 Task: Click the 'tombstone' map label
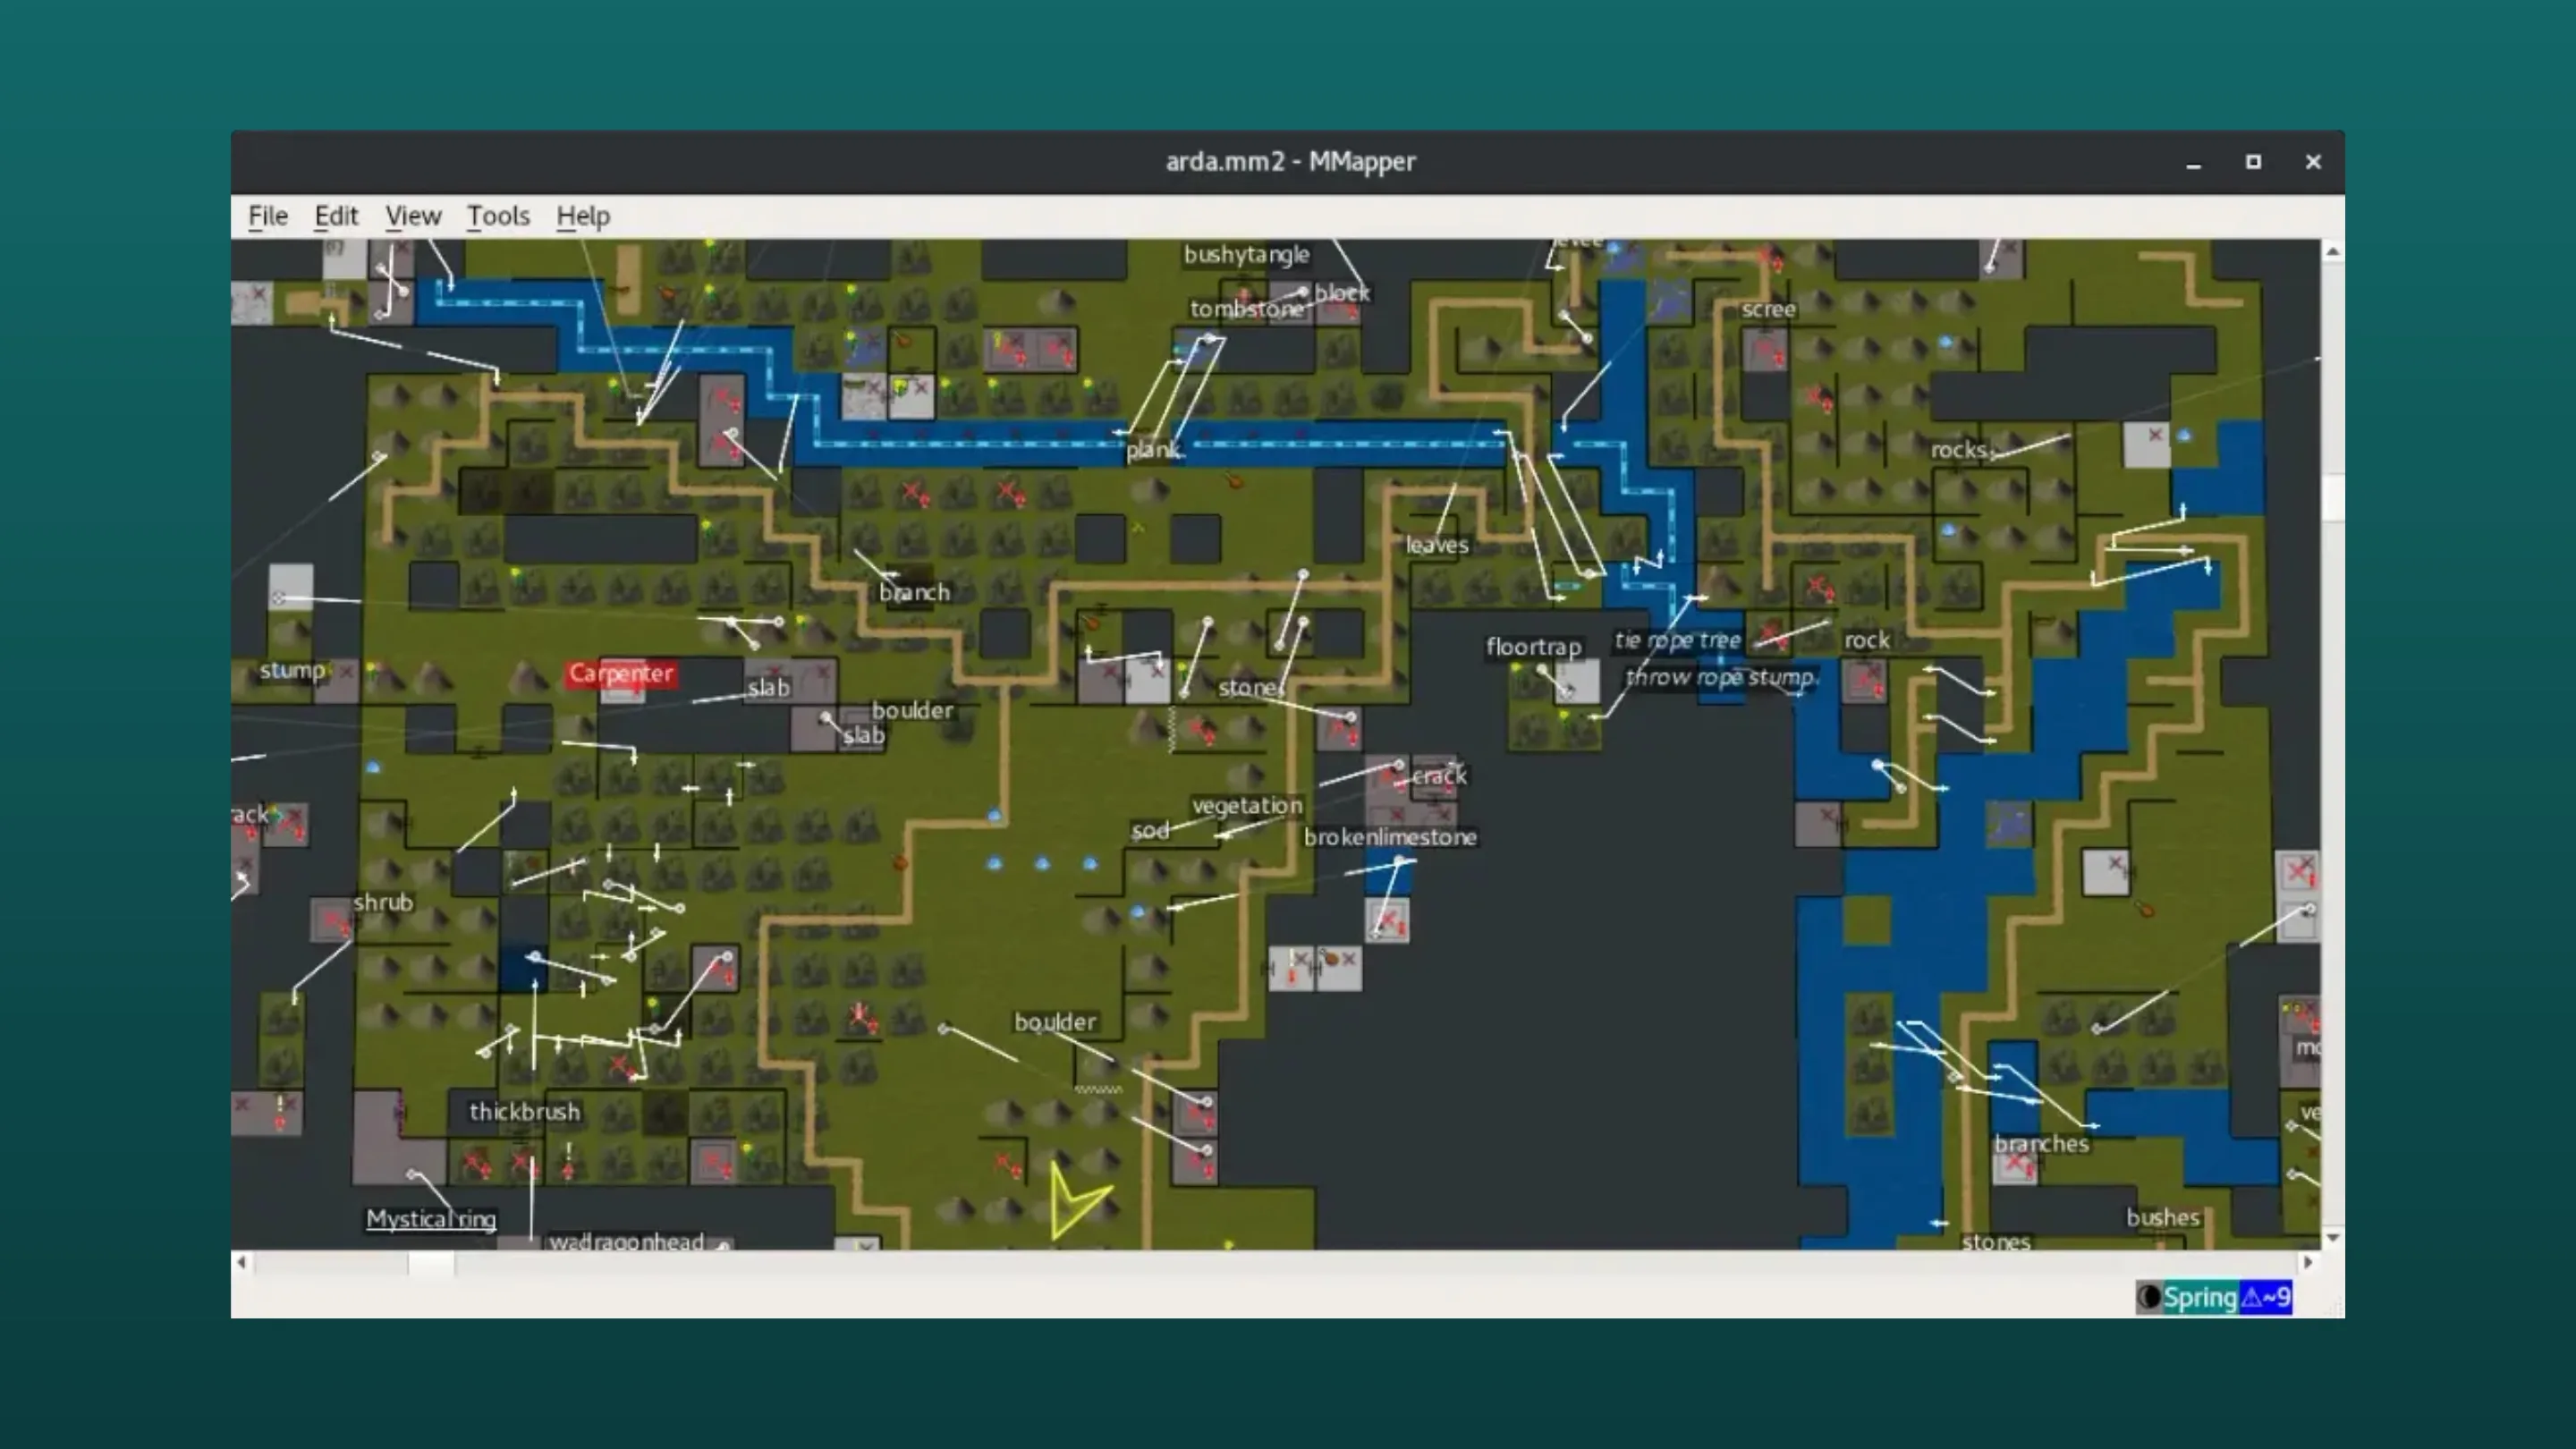(1246, 309)
